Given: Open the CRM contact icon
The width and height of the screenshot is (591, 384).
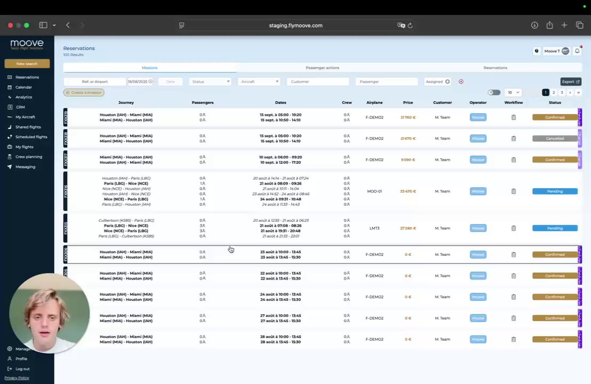Looking at the screenshot, I should 10,107.
